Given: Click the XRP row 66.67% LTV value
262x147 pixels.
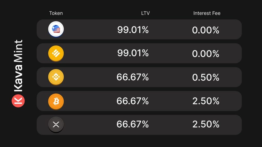Looking at the screenshot, I should 133,124.
